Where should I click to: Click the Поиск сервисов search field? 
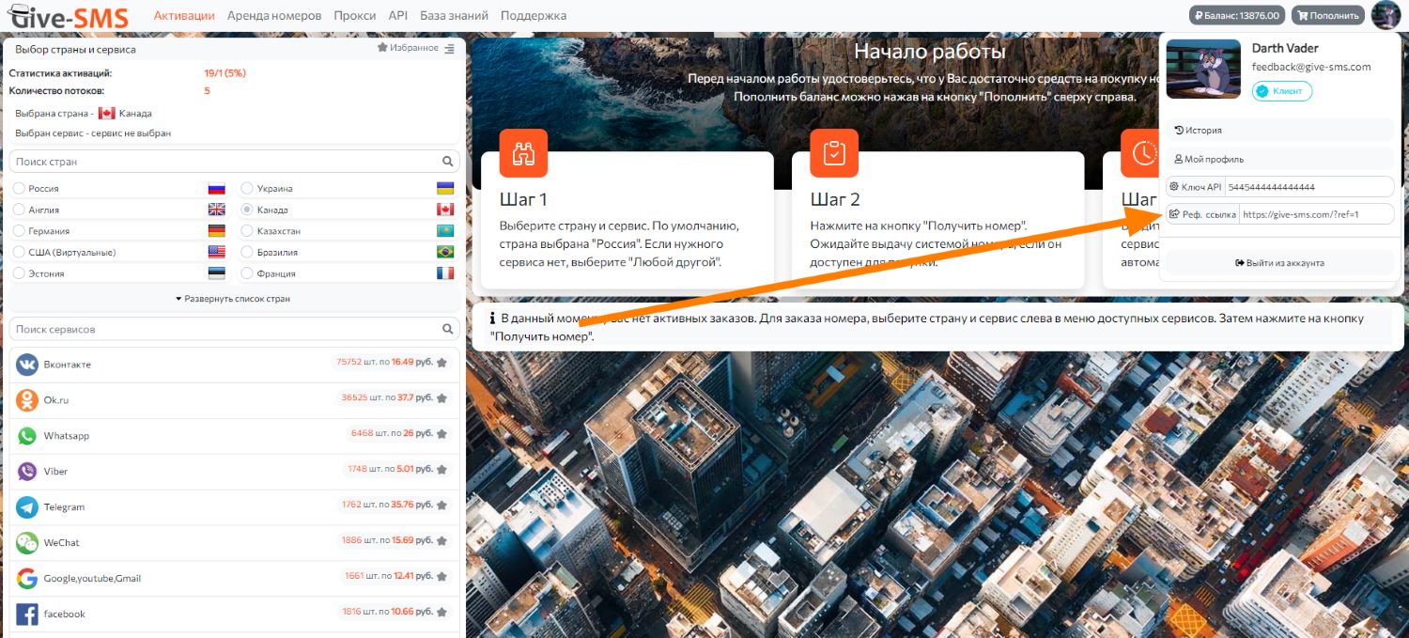click(x=225, y=330)
